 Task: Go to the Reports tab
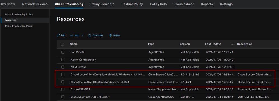[207, 4]
